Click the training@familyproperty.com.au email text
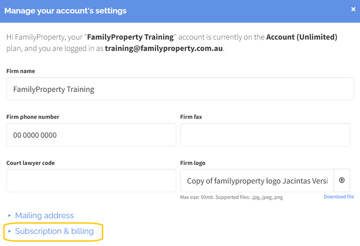 [x=164, y=48]
